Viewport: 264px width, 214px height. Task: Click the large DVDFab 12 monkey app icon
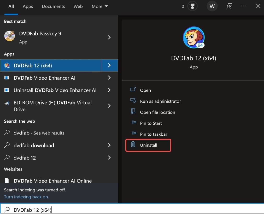pyautogui.click(x=193, y=37)
